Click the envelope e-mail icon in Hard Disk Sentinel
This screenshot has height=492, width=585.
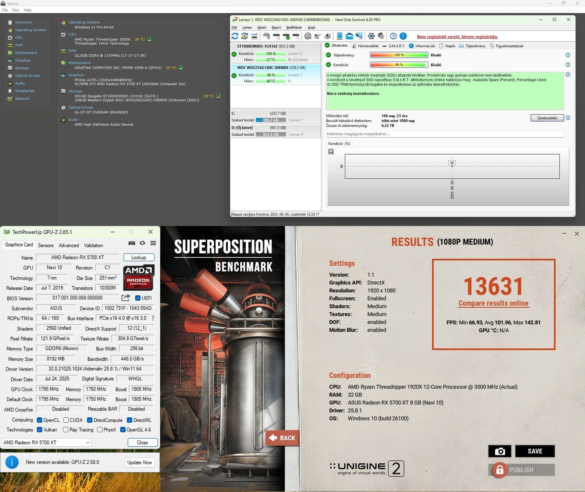pyautogui.click(x=350, y=36)
